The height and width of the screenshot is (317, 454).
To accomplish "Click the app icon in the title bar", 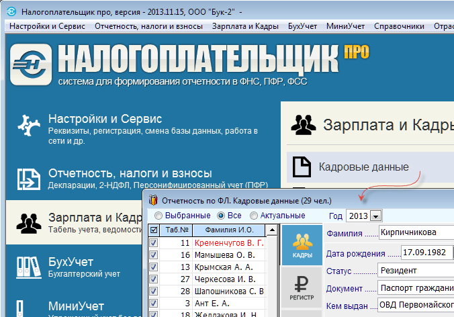I will point(11,12).
